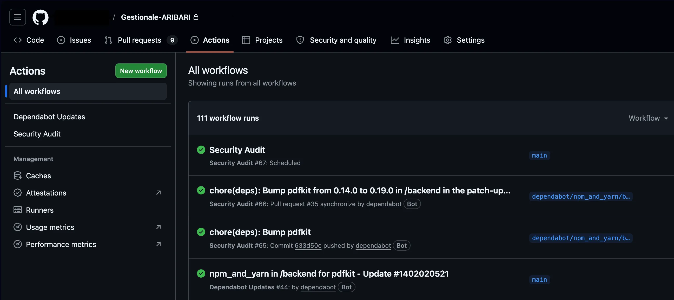Click the Pull requests branch icon
674x300 pixels.
point(108,40)
